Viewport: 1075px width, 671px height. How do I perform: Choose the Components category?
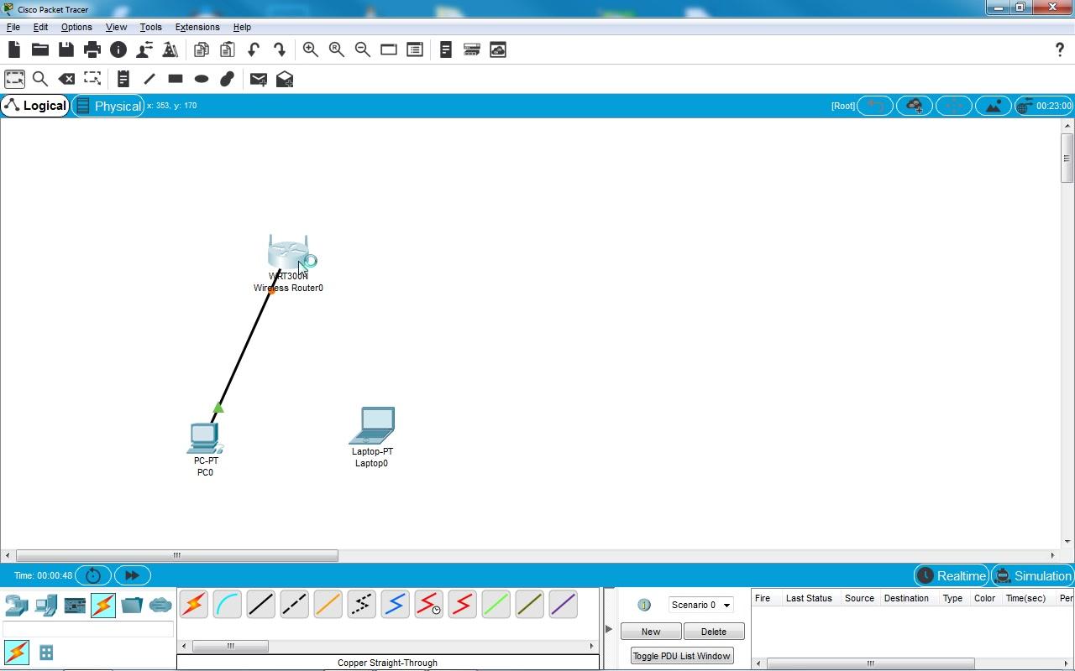[x=74, y=605]
